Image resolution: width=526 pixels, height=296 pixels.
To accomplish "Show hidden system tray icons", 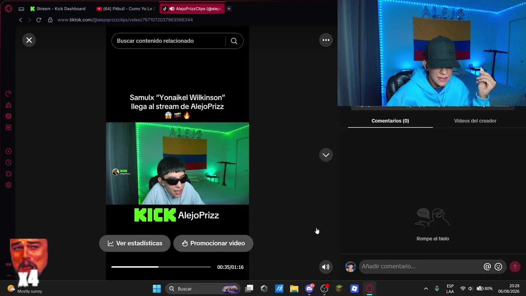I will (426, 289).
